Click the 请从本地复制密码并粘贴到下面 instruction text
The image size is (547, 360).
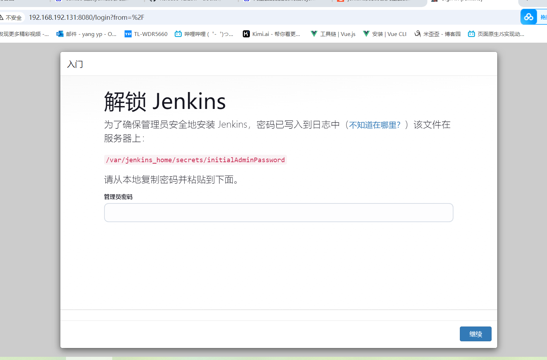172,180
